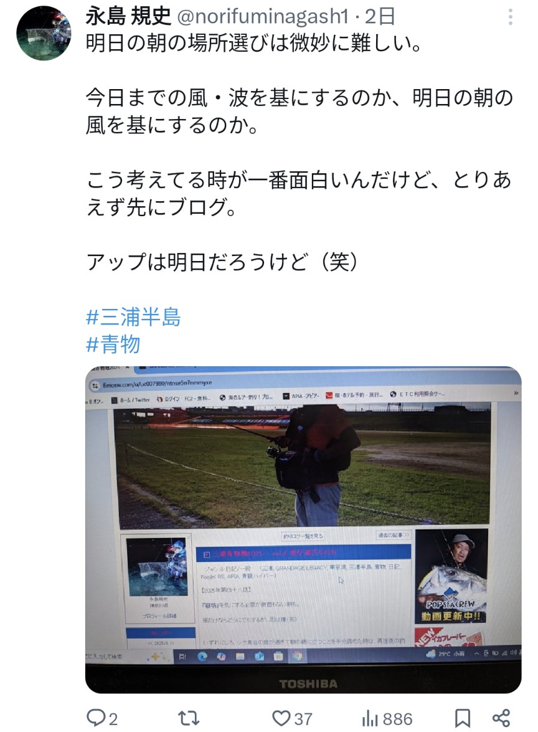Open the #三浦半島 hashtag
Screen dimensions: 538x732
point(133,317)
